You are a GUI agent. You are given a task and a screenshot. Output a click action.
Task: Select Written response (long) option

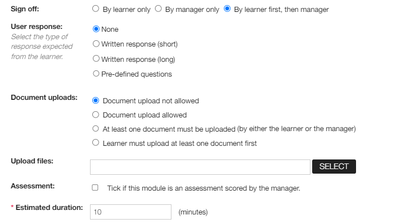tap(96, 58)
